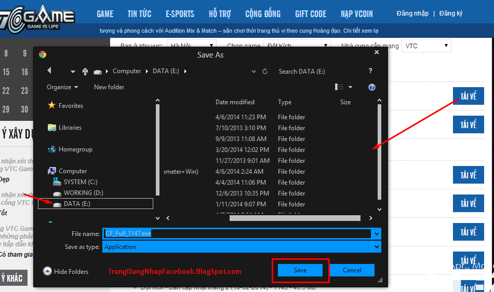This screenshot has width=494, height=292.
Task: Open the E-SPORTS menu on the website
Action: [180, 14]
